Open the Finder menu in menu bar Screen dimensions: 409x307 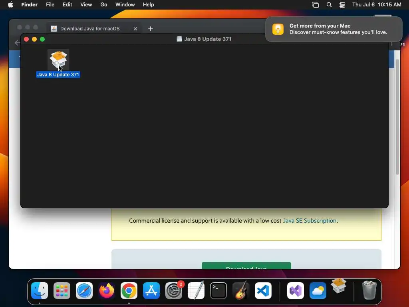(x=29, y=5)
